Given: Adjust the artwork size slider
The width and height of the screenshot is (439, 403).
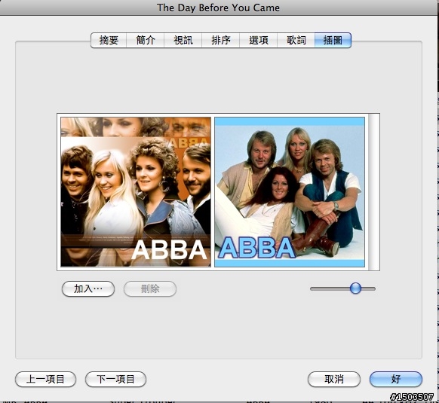Looking at the screenshot, I should pyautogui.click(x=355, y=289).
